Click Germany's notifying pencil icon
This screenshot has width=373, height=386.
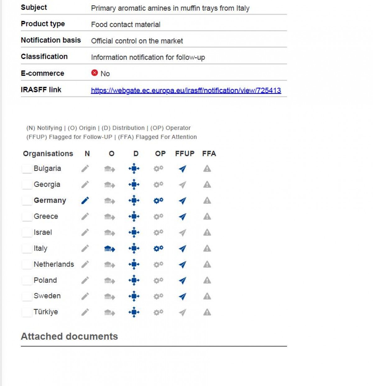[x=85, y=201]
